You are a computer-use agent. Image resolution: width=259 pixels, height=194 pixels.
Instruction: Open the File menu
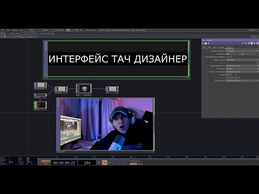(x=3, y=30)
